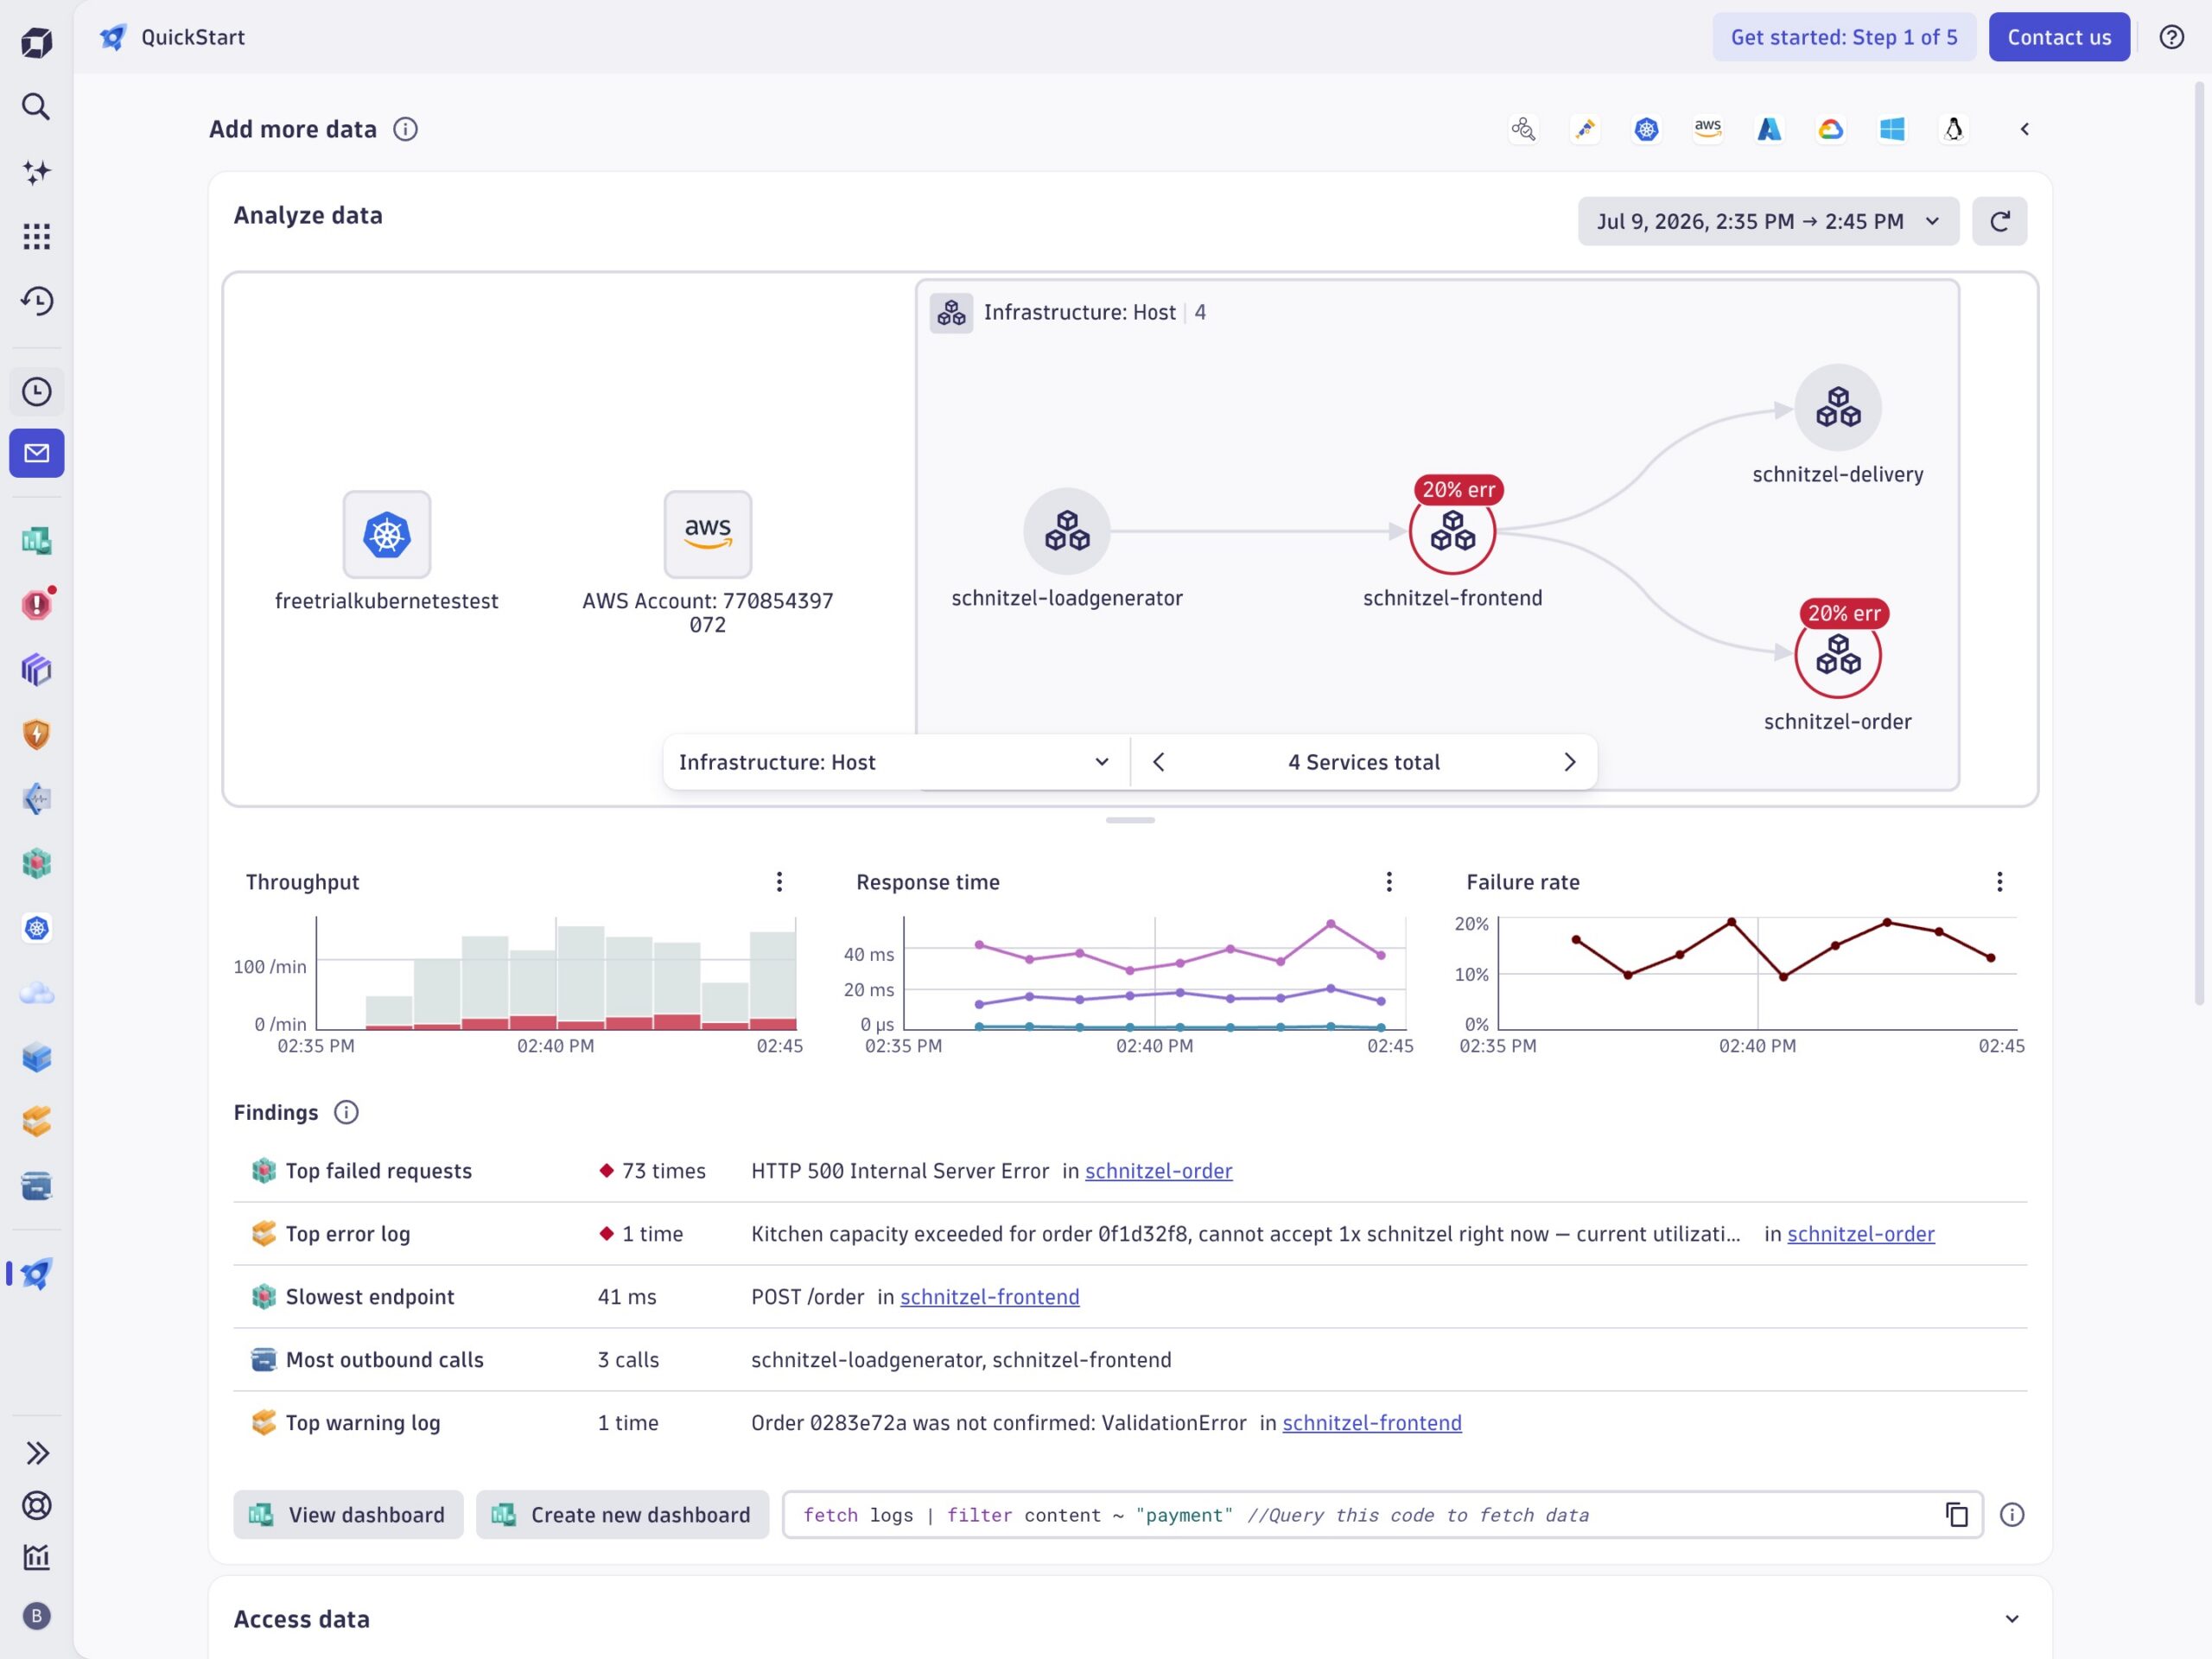The image size is (2212, 1659).
Task: Select the schnitzel-frontend service node
Action: tap(1452, 531)
